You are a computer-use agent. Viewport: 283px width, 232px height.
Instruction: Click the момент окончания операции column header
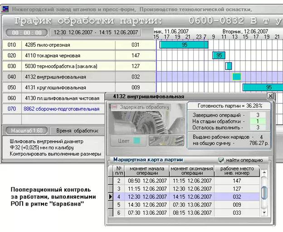click(192, 171)
